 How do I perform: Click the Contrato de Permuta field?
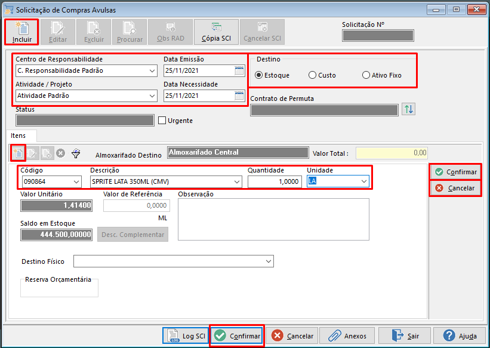point(324,110)
